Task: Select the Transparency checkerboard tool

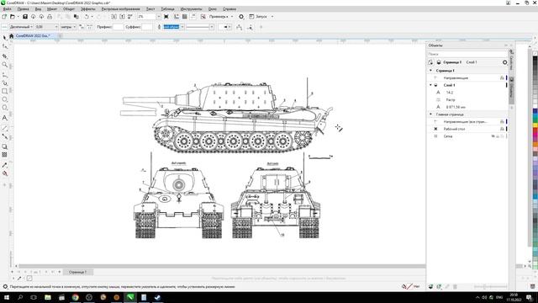Action: point(5,155)
